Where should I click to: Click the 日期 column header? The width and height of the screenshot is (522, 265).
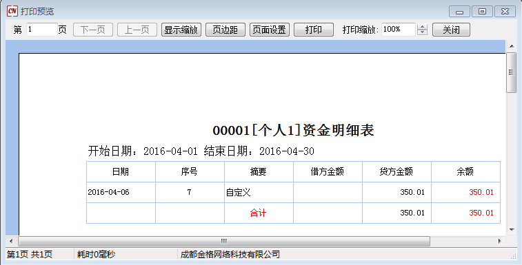[121, 171]
